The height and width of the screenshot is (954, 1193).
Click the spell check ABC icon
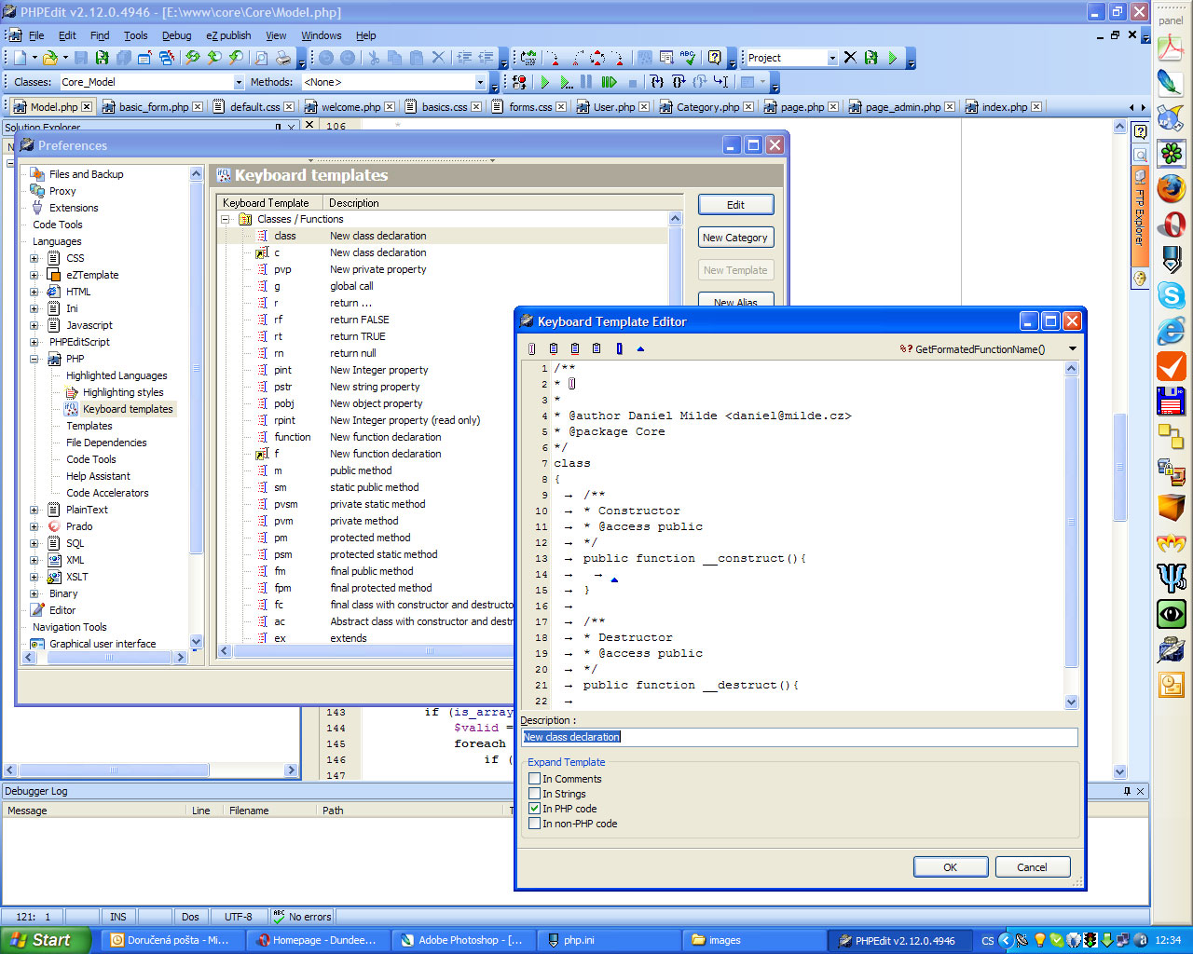tap(689, 58)
